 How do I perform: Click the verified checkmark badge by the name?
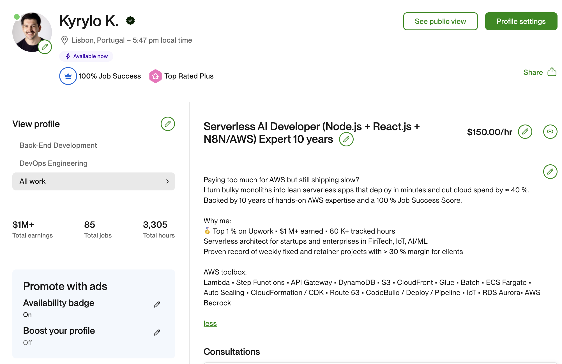tap(130, 20)
